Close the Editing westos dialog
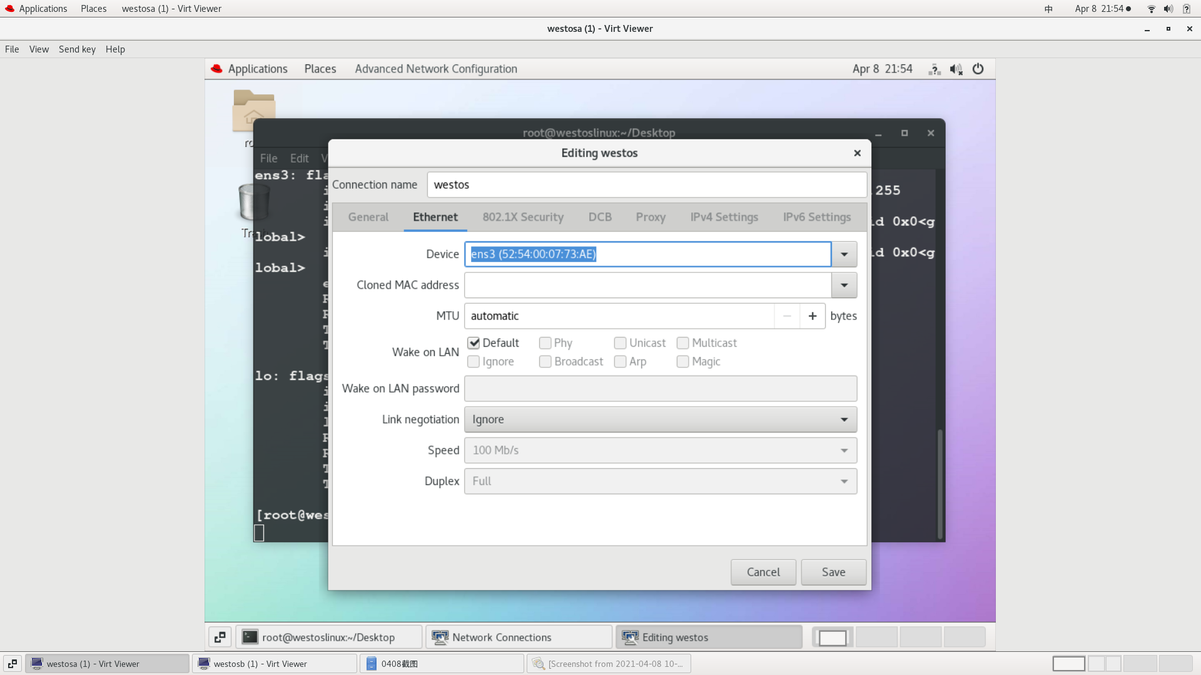The width and height of the screenshot is (1201, 675). [x=858, y=153]
